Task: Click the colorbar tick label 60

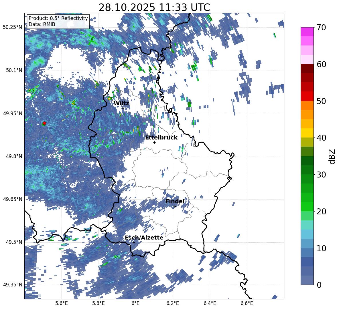Action: coord(321,64)
